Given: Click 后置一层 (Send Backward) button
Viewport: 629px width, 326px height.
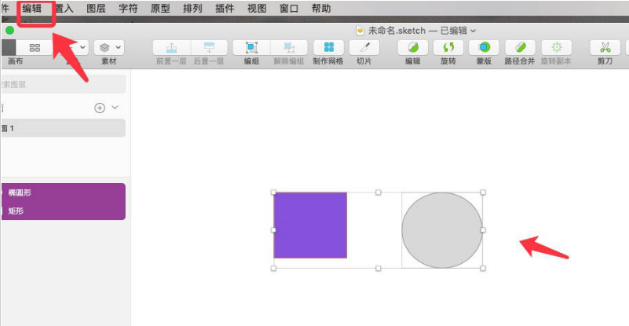Looking at the screenshot, I should 209,48.
